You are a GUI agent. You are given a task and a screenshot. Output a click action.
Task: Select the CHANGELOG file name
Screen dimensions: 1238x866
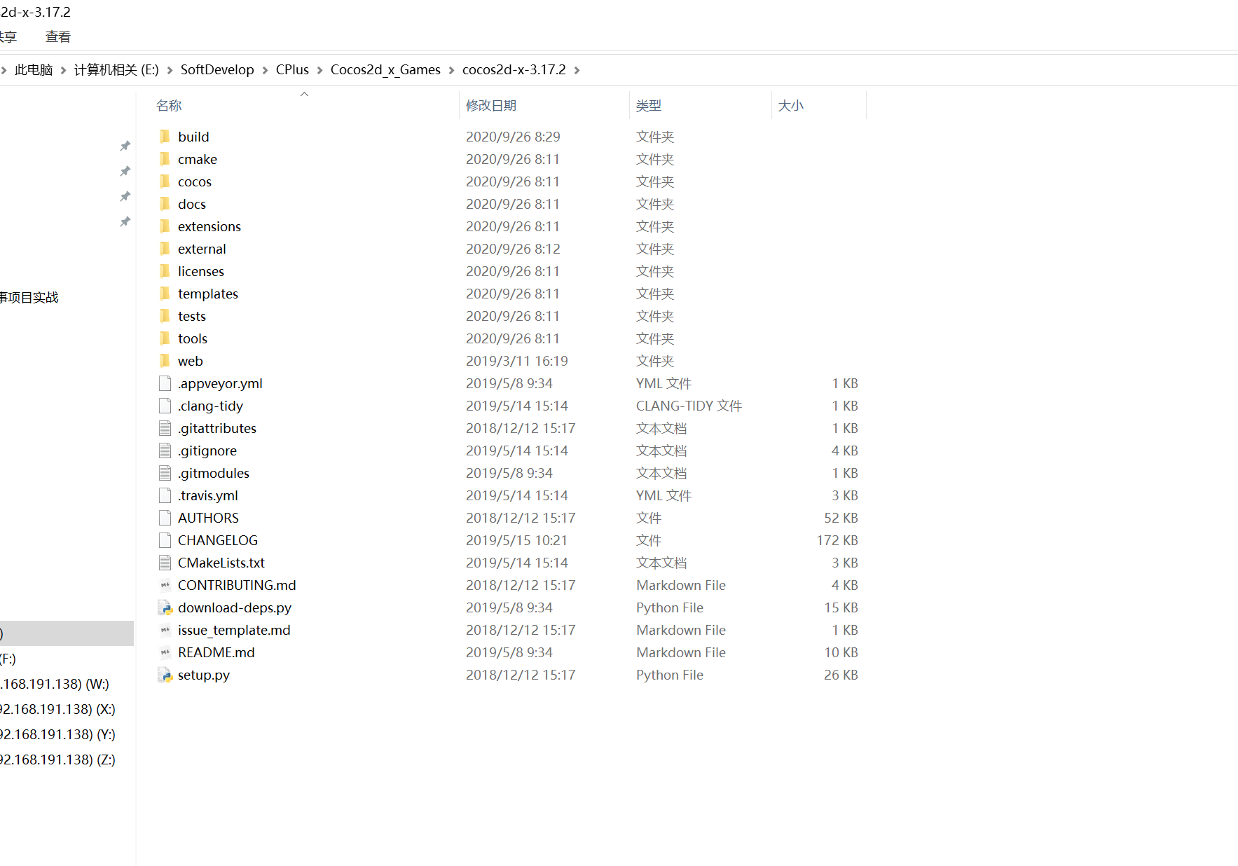[218, 540]
